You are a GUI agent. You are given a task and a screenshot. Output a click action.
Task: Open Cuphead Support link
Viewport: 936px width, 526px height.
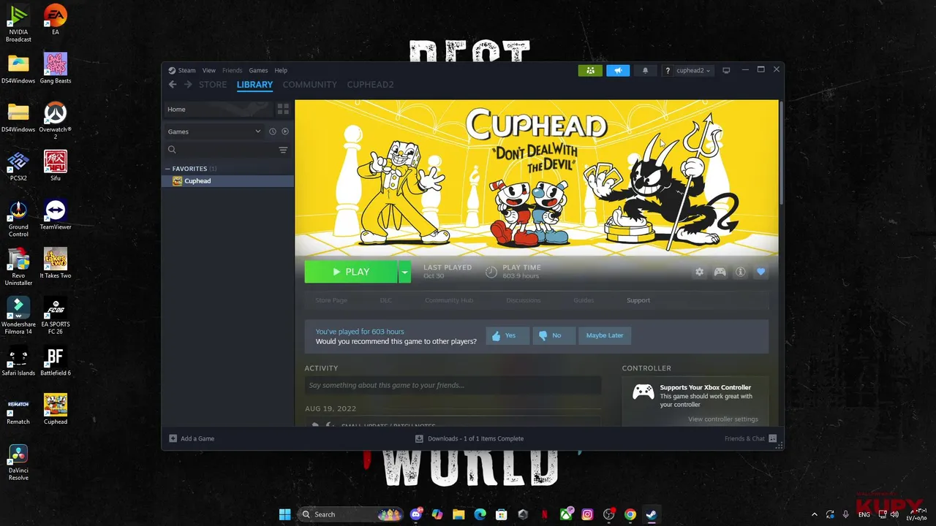[638, 300]
